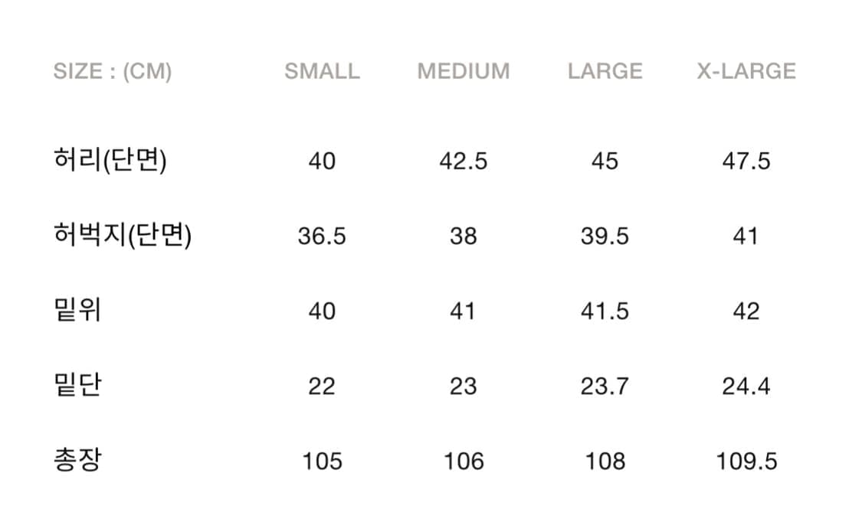
Task: Select the 109.5 total length value
Action: (746, 462)
